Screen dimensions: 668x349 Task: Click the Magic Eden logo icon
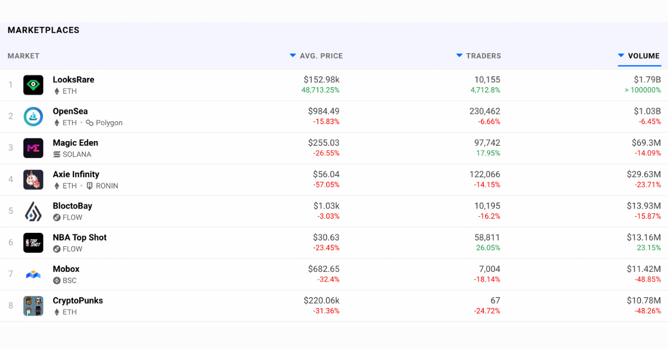tap(33, 148)
